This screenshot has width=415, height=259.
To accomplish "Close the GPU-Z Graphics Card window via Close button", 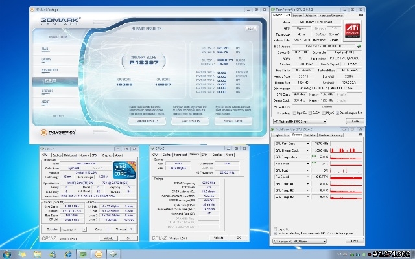I will (x=355, y=121).
